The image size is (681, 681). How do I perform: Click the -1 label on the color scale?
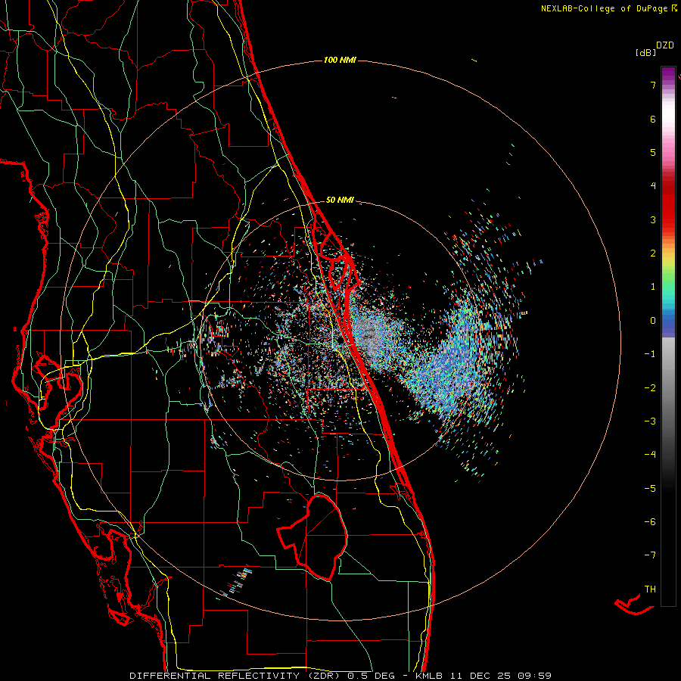[x=650, y=354]
